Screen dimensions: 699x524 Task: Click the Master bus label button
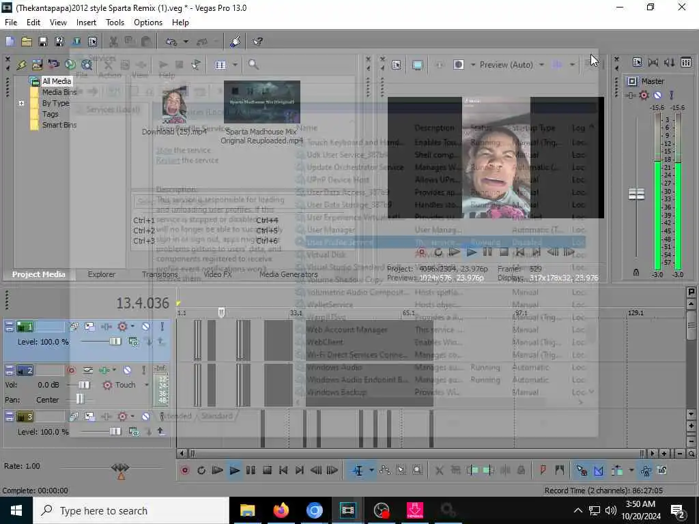click(632, 81)
